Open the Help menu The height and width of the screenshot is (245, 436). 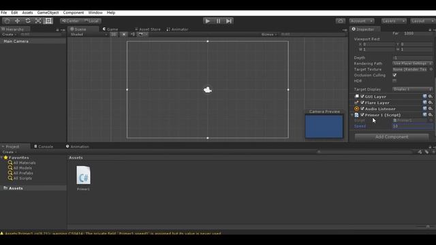[111, 12]
